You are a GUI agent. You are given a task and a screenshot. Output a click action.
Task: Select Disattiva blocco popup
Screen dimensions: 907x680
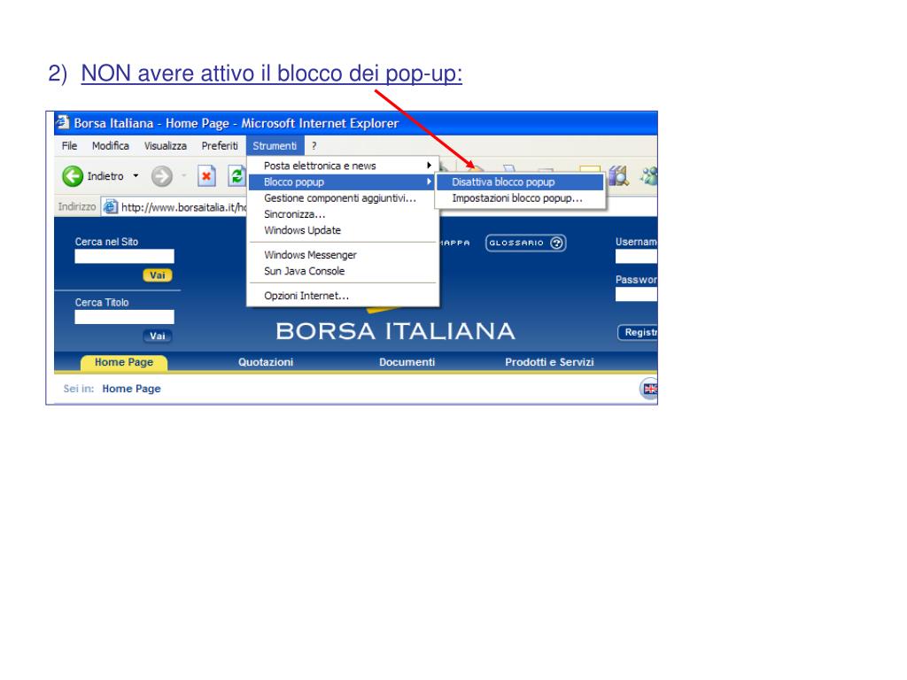click(519, 182)
